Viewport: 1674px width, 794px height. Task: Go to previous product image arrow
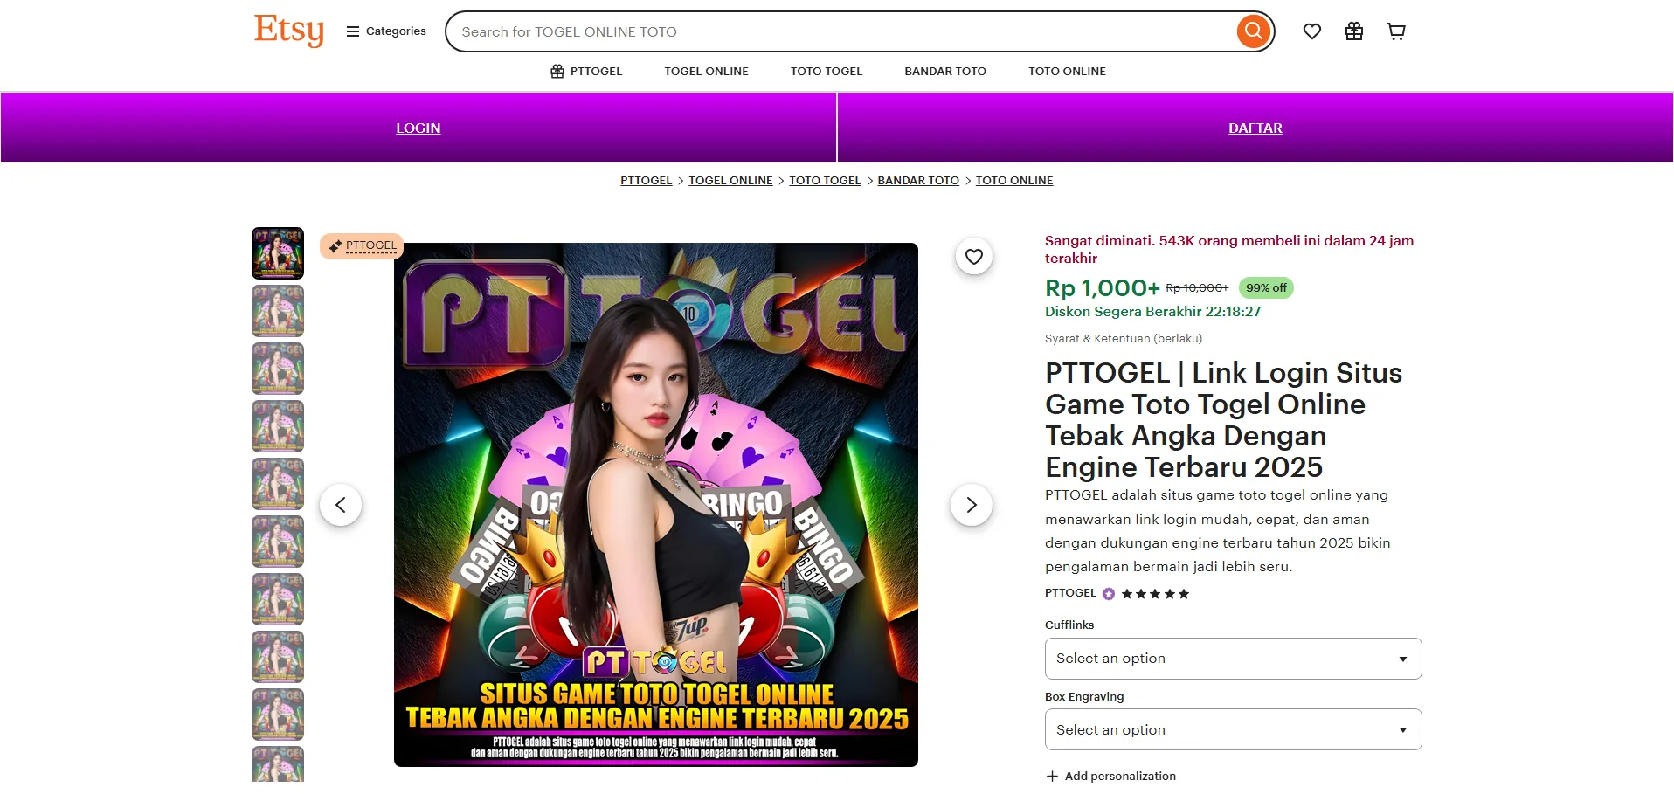341,505
